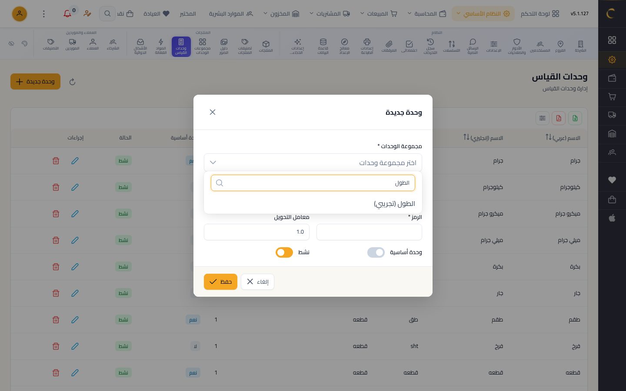Click the refresh icon beside وحدة جديدة
Viewport: 626px width, 391px height.
tap(72, 82)
